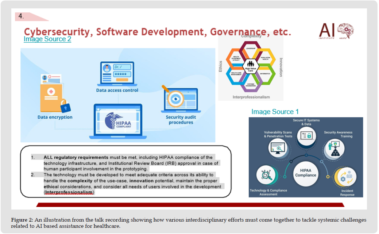Open the Image Source 2 link
This screenshot has width=379, height=234.
point(47,39)
